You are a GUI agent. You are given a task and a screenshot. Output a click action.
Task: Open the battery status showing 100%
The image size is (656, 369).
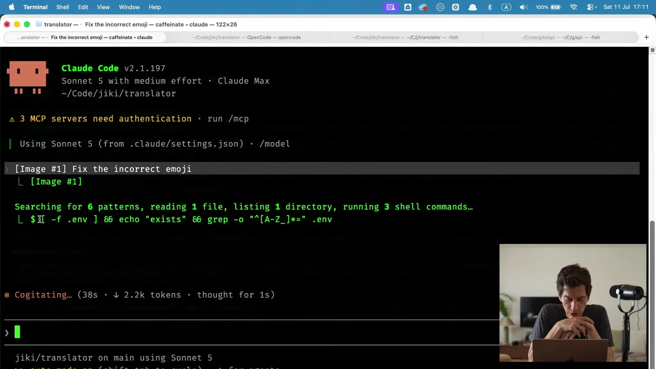coord(548,7)
